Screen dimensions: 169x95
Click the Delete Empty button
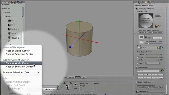pyautogui.click(x=158, y=78)
